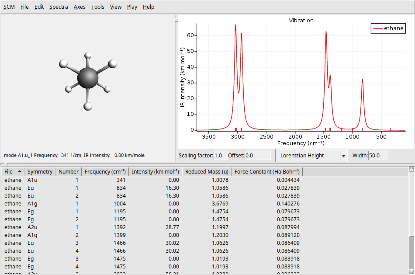Open the SCM menu

click(x=8, y=7)
